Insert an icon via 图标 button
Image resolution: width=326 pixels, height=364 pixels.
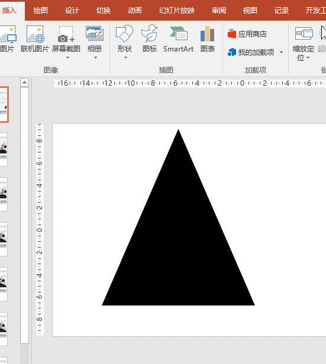pyautogui.click(x=150, y=39)
